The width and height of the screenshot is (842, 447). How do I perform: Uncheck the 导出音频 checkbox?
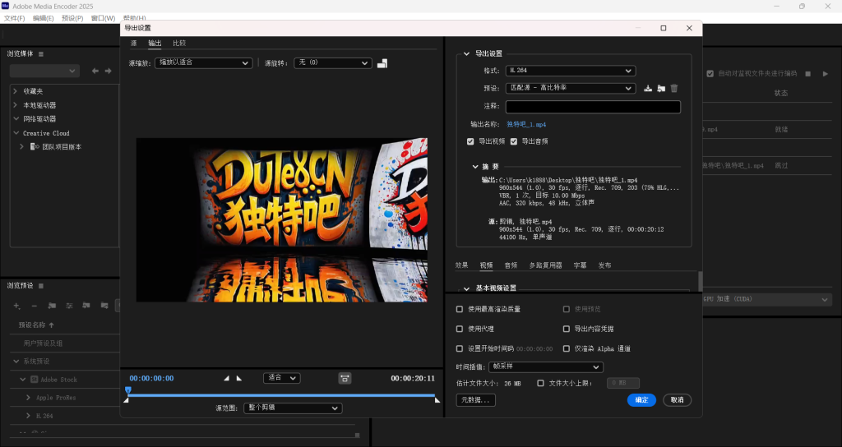tap(514, 141)
